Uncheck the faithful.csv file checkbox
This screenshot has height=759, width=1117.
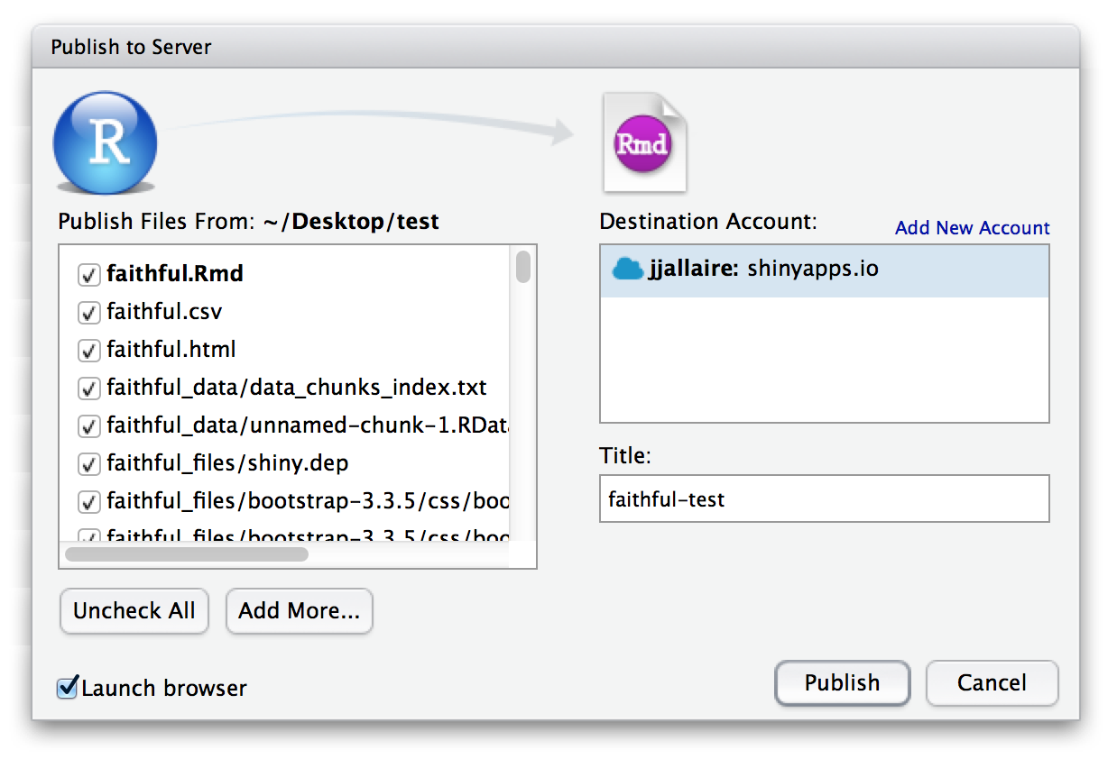point(89,313)
